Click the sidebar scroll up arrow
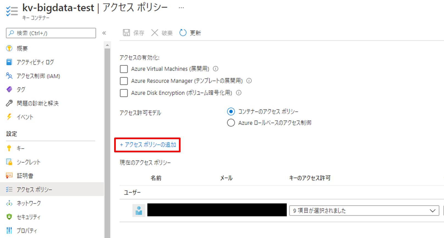The height and width of the screenshot is (238, 444). point(107,45)
